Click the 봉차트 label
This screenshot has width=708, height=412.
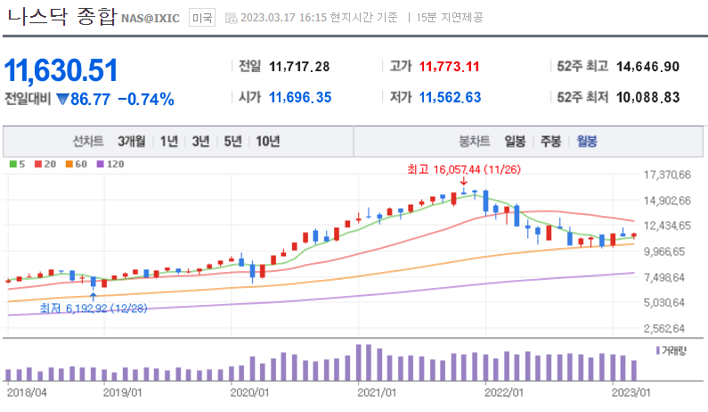pyautogui.click(x=474, y=141)
